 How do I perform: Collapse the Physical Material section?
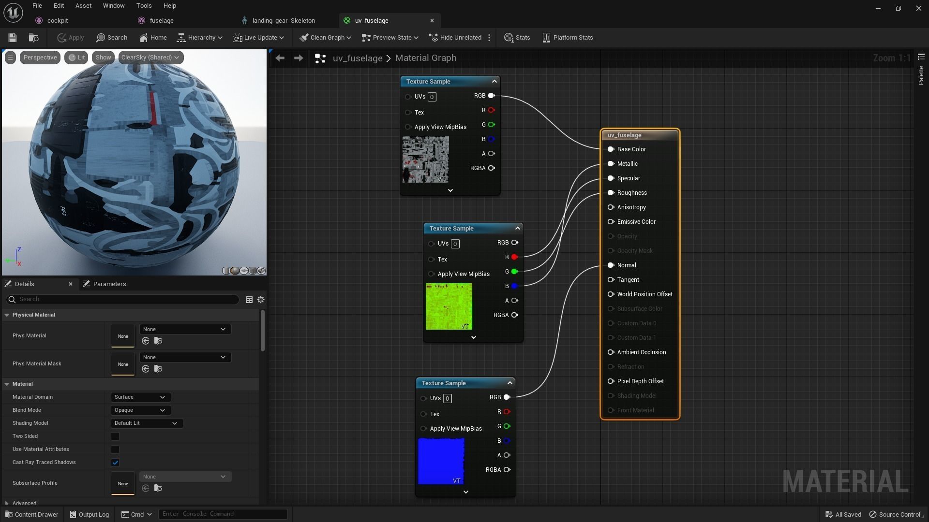(x=7, y=315)
